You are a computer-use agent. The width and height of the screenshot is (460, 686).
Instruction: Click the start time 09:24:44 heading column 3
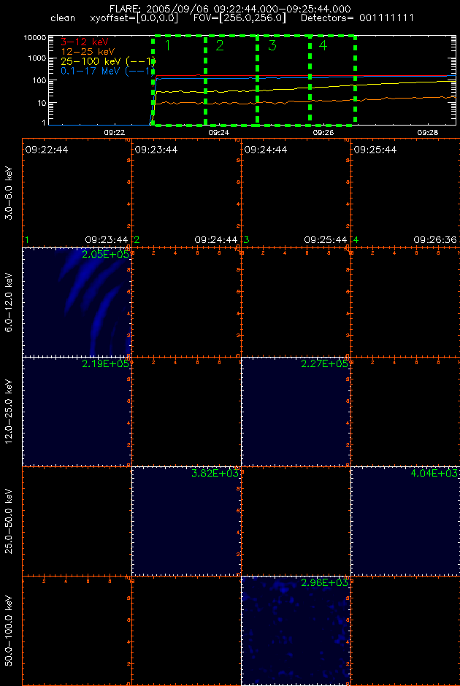click(266, 150)
